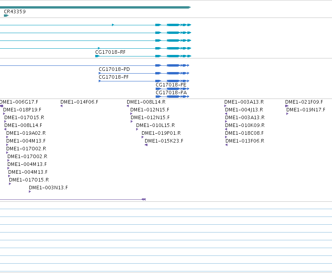Click the DME1-008L14.R label
This screenshot has width=332, height=273.
[146, 102]
